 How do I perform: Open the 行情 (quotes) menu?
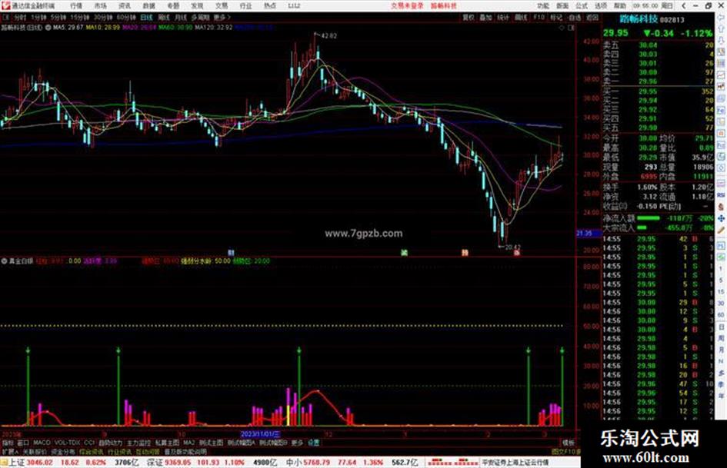(x=76, y=5)
